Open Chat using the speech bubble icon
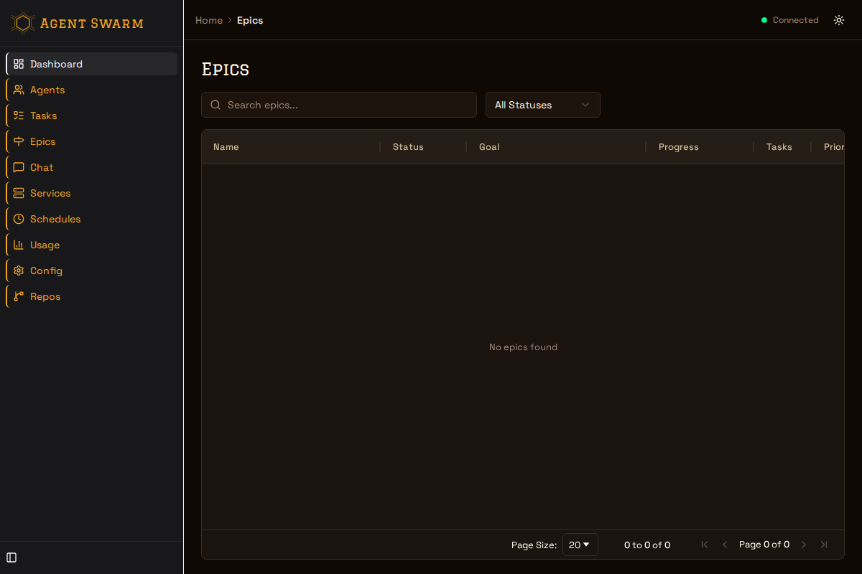Screen dimensions: 862x574 [19, 167]
